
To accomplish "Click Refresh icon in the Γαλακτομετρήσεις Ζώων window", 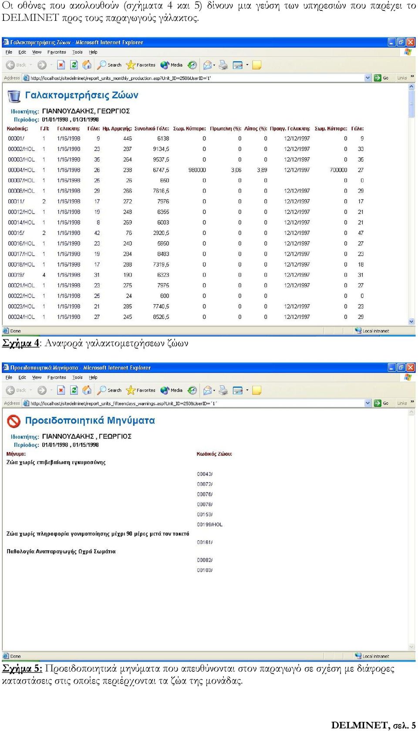I will [74, 65].
